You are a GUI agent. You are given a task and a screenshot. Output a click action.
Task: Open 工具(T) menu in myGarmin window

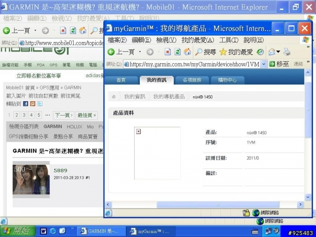pos(229,40)
